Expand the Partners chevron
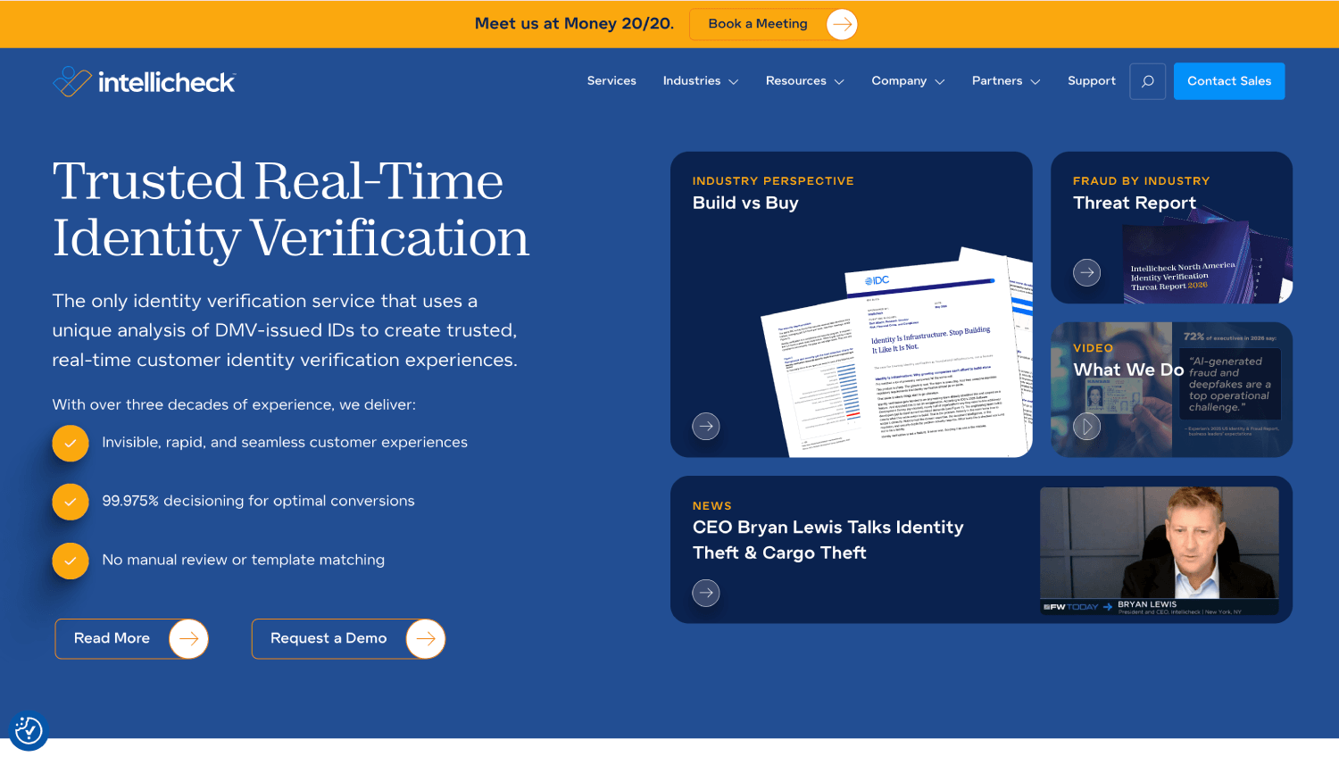This screenshot has width=1339, height=765. click(1035, 81)
